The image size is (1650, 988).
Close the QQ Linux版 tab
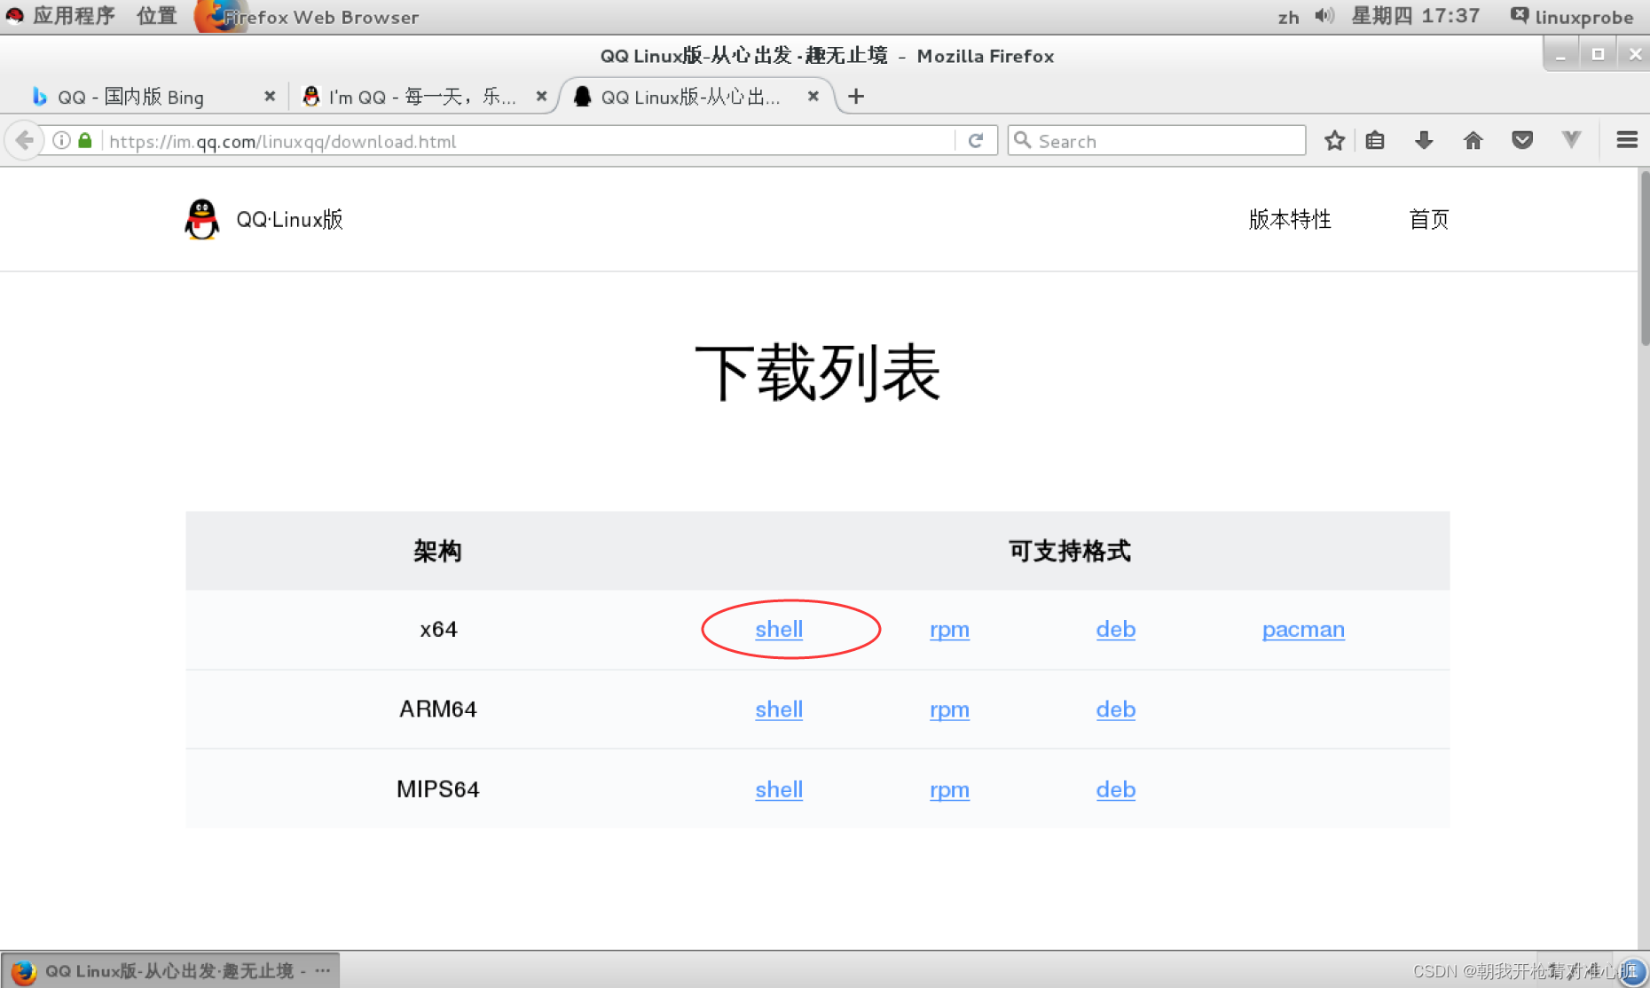[x=813, y=96]
